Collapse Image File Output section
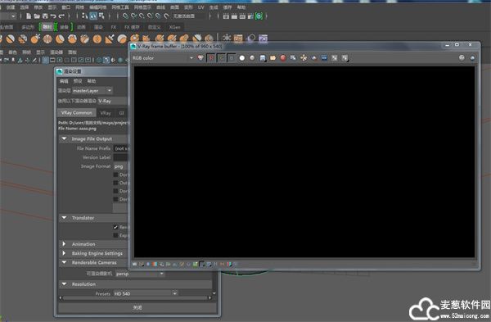The height and width of the screenshot is (322, 491). click(64, 138)
